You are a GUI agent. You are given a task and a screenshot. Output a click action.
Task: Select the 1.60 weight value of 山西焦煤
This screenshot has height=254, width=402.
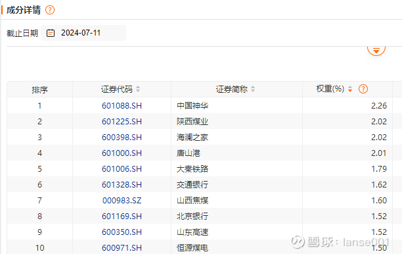coord(379,200)
